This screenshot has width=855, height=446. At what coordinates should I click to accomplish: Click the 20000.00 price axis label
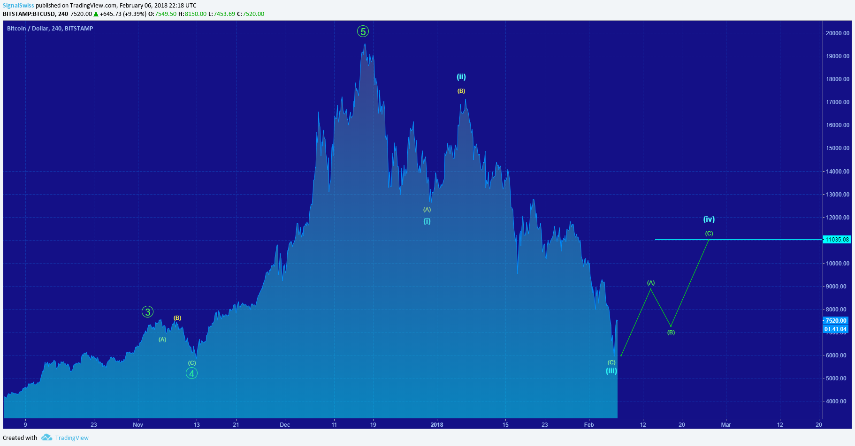coord(838,33)
